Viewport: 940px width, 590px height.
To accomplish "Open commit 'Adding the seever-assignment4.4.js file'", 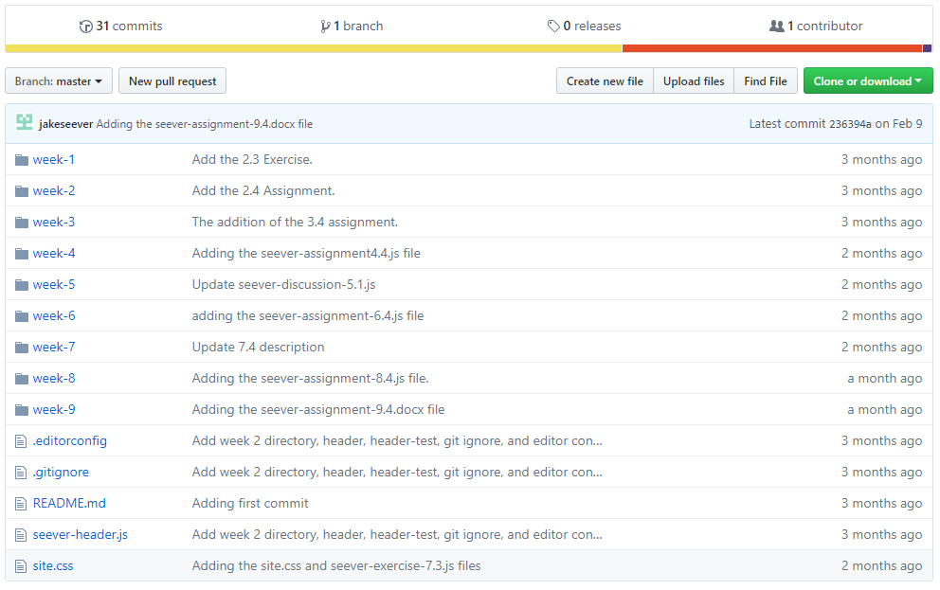I will [x=306, y=253].
